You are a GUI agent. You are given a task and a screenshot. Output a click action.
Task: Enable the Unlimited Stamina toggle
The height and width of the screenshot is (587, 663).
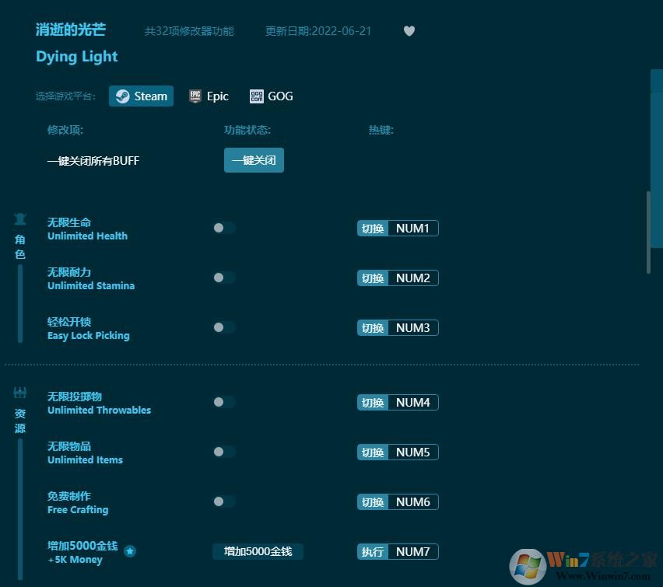(x=224, y=278)
